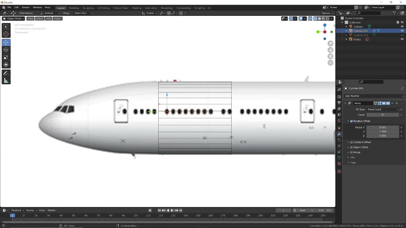
Task: Open the Global transform orientation dropdown
Action: click(x=149, y=13)
